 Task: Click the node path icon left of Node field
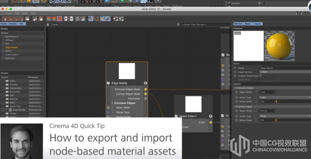48,25
